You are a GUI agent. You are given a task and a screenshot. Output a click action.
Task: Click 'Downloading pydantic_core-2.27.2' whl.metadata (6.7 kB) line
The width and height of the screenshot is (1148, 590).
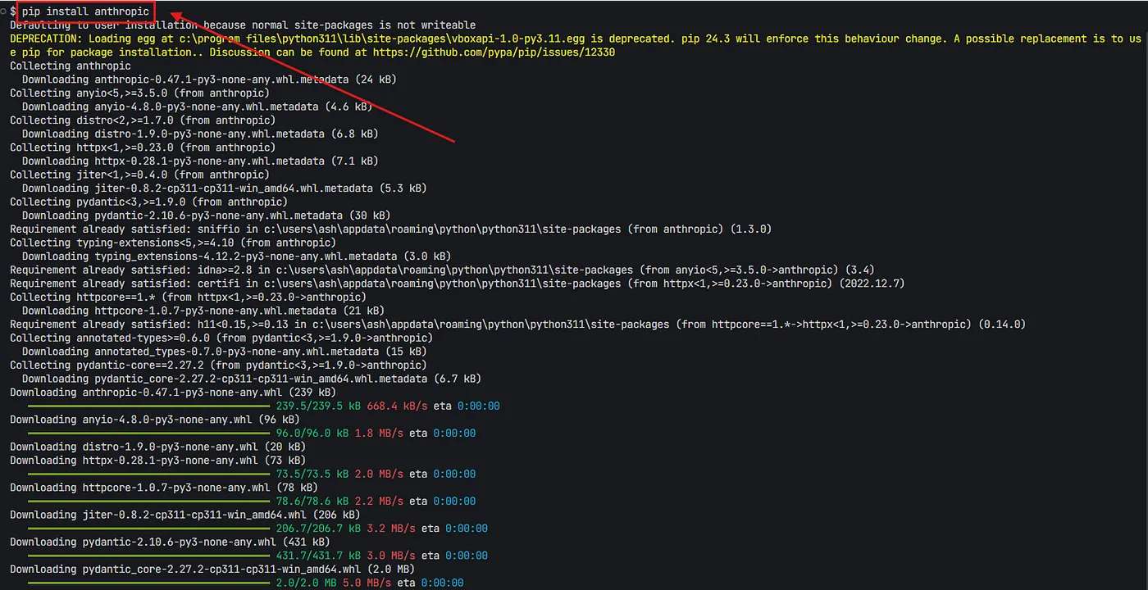[252, 379]
